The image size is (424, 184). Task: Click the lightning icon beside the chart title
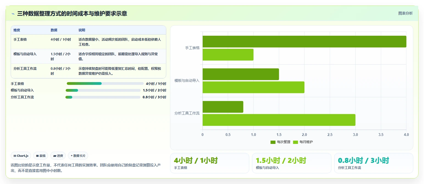(x=13, y=13)
